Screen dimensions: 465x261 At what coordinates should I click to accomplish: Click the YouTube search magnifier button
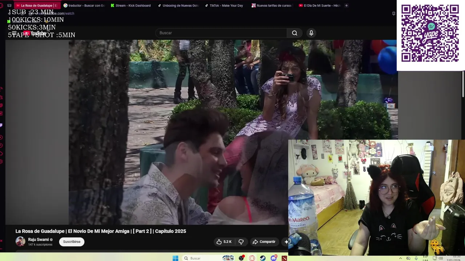pos(295,33)
